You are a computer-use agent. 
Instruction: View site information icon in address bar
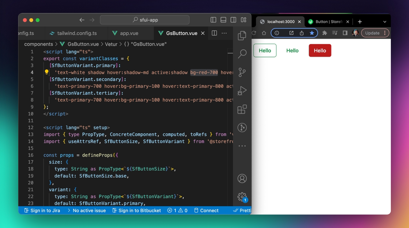(x=277, y=33)
